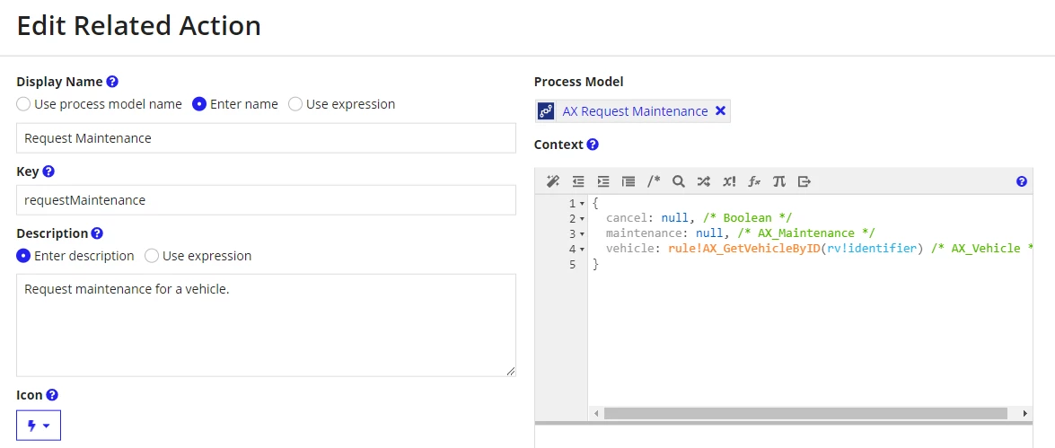Open help for Display Name
1055x448 pixels.
click(112, 82)
